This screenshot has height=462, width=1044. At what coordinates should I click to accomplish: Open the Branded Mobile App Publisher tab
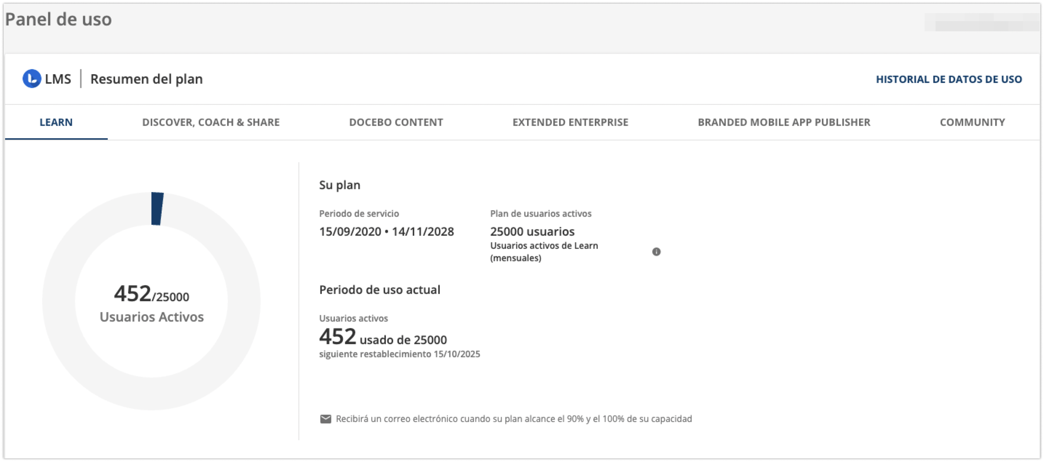coord(784,122)
